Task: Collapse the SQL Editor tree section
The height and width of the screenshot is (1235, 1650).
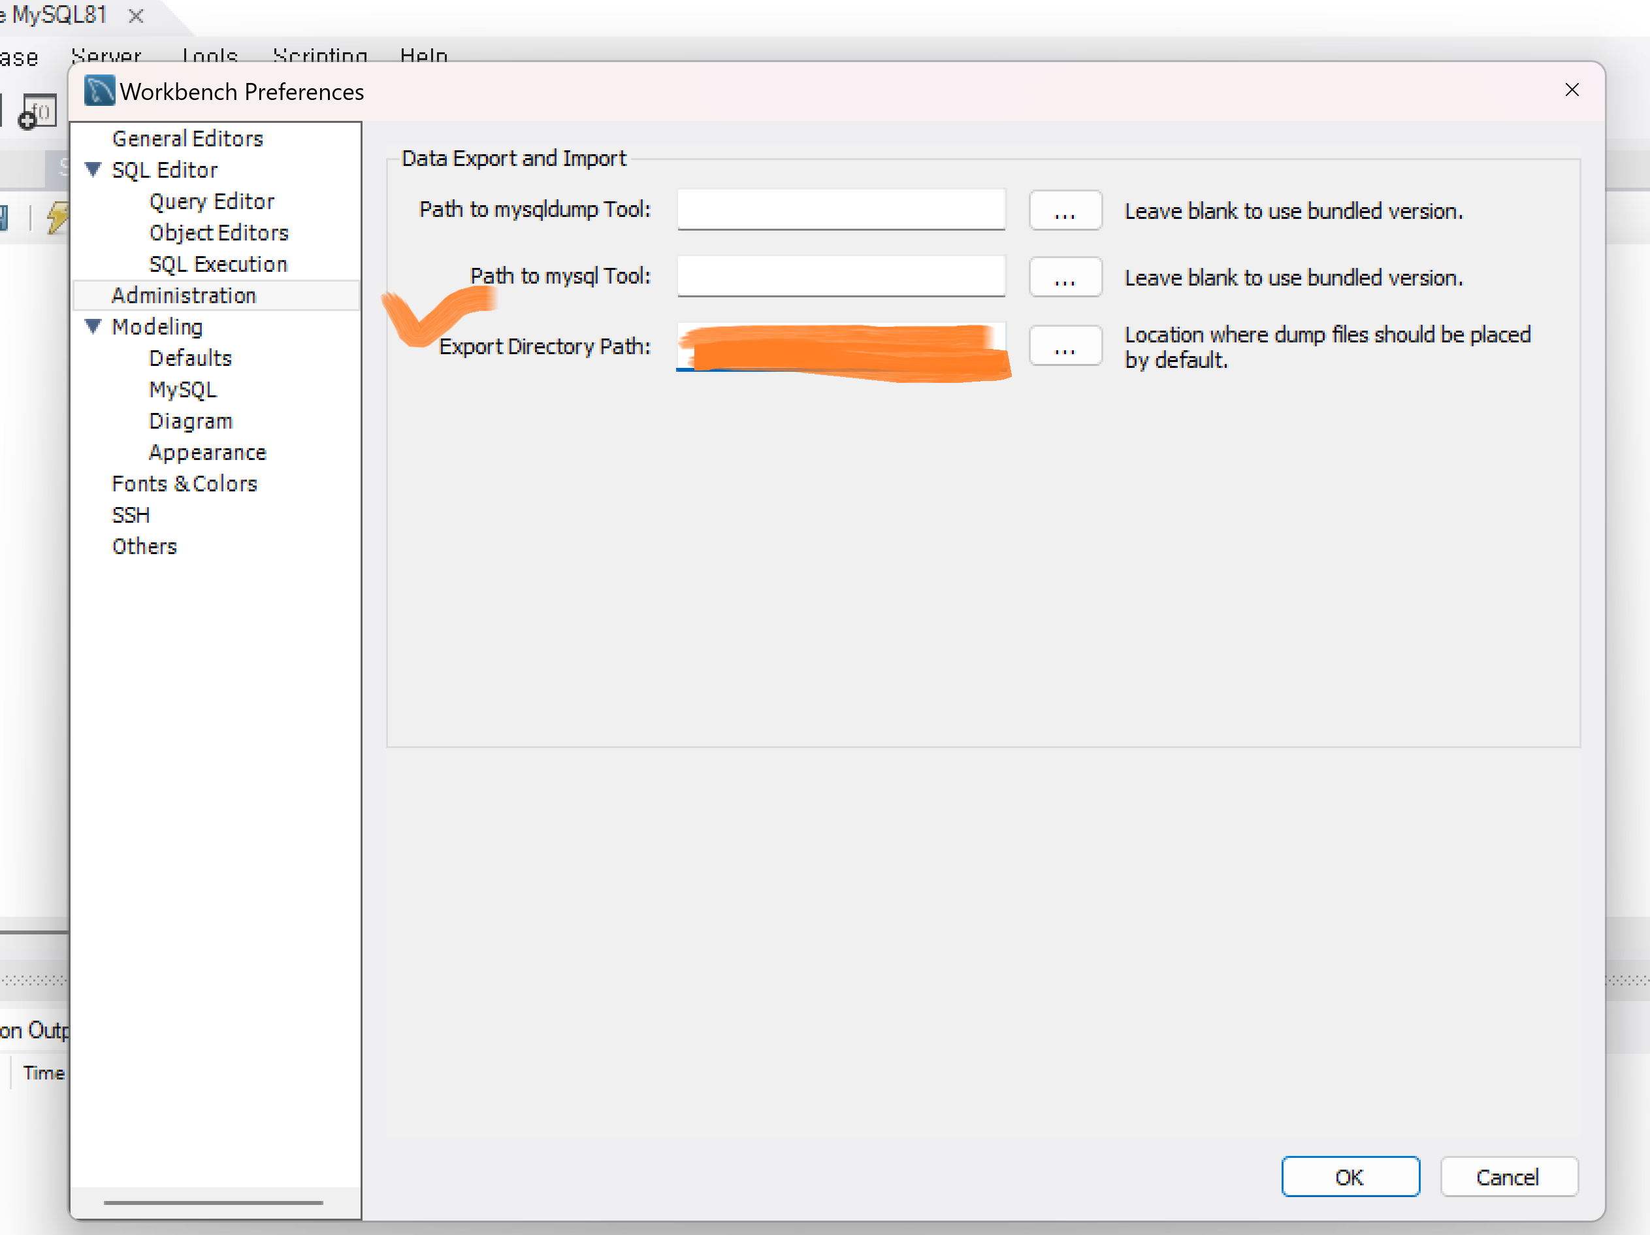Action: click(93, 170)
